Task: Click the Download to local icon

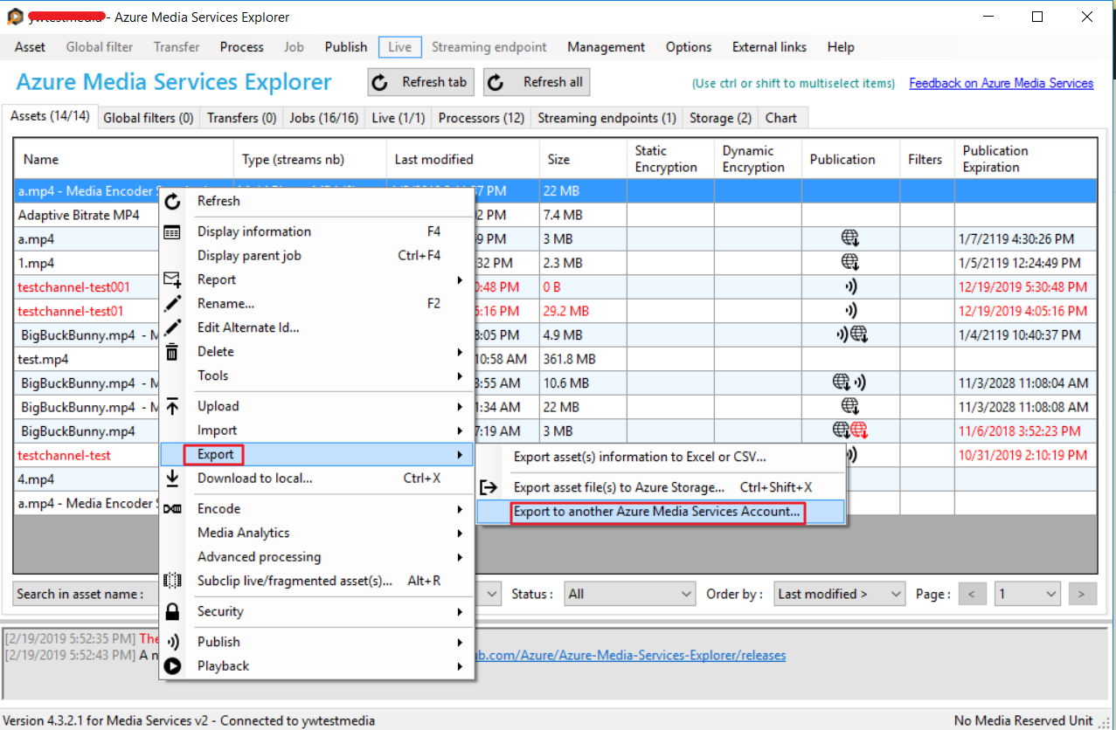Action: point(172,479)
